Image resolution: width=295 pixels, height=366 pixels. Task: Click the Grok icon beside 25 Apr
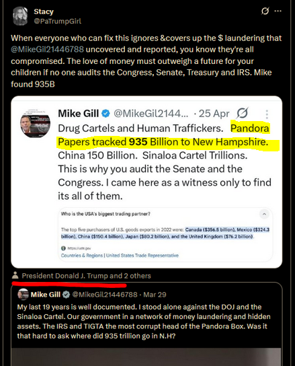(243, 114)
